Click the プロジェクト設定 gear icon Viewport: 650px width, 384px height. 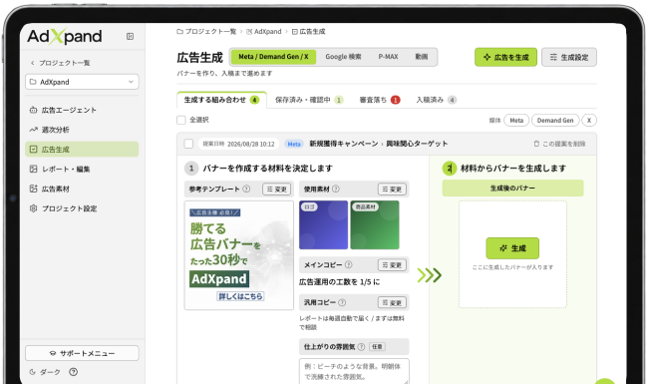pos(34,208)
